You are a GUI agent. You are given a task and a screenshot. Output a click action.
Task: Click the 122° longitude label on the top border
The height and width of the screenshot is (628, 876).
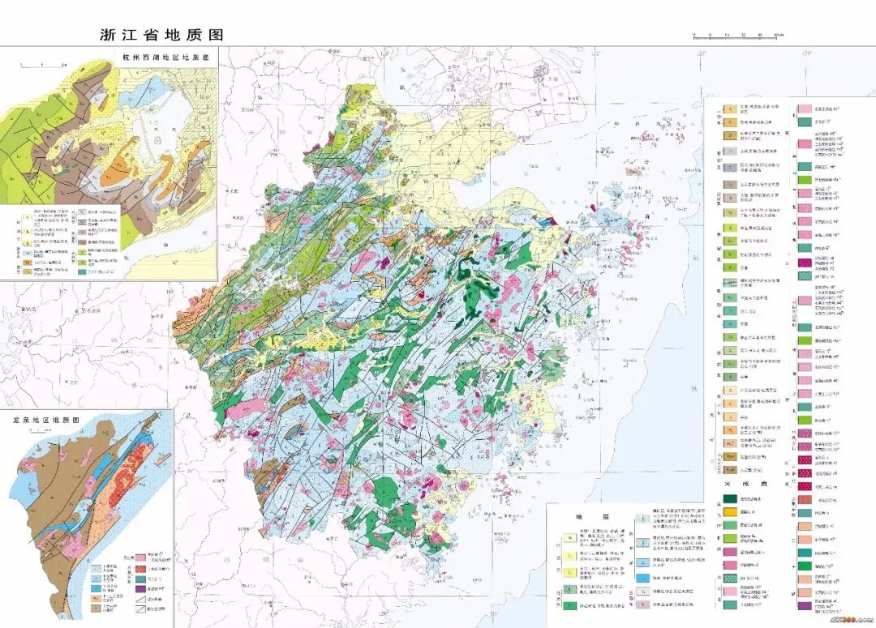click(x=595, y=53)
